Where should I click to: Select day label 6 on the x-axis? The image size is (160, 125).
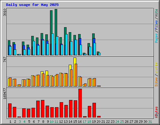click(34, 122)
